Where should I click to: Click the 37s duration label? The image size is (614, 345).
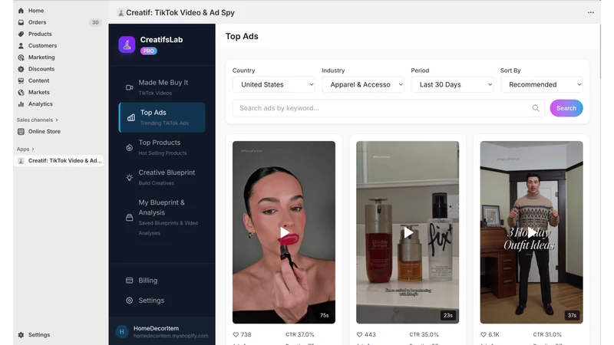click(572, 315)
